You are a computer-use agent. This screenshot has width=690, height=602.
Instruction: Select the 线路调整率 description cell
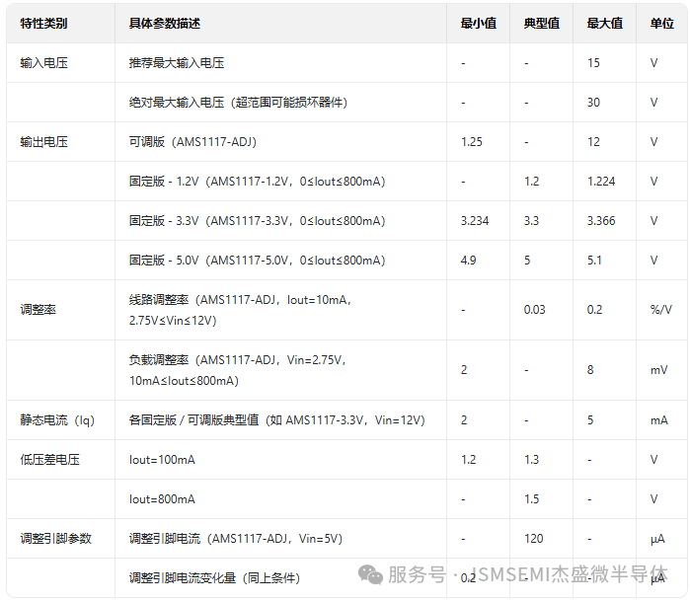tap(241, 310)
